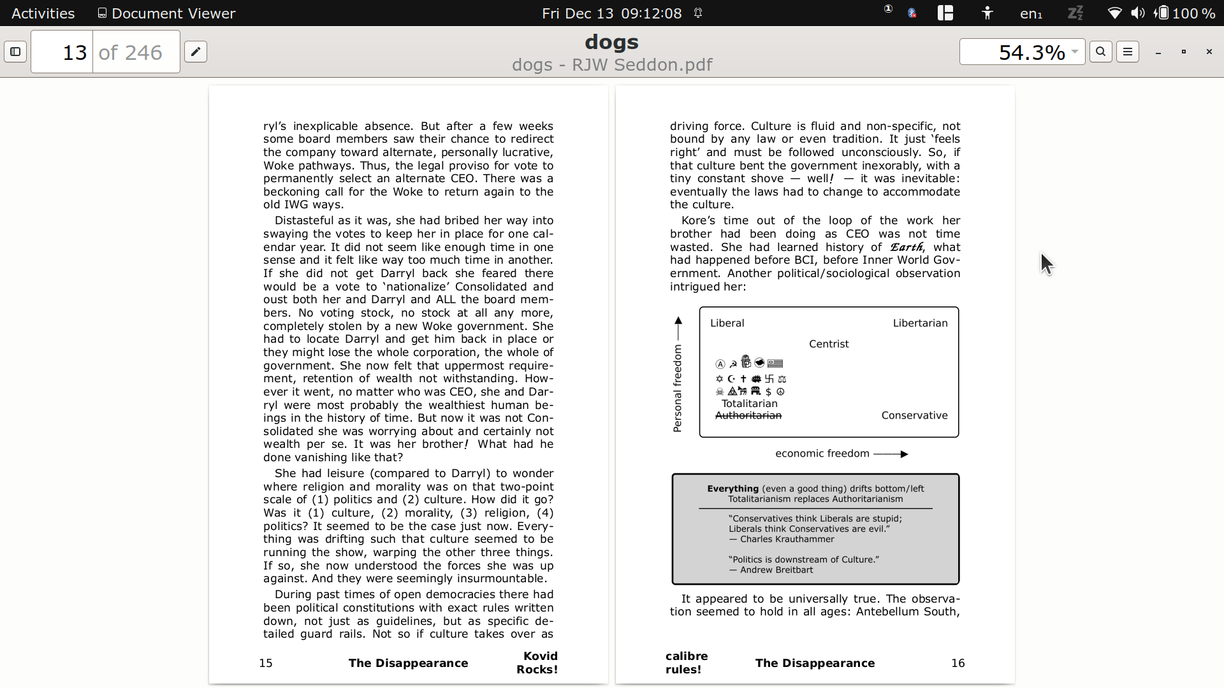This screenshot has width=1224, height=688.
Task: Click the first small circular tray icon
Action: coord(888,10)
